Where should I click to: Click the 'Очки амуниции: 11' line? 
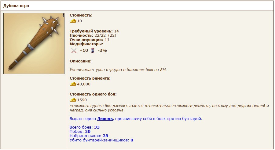(x=90, y=40)
